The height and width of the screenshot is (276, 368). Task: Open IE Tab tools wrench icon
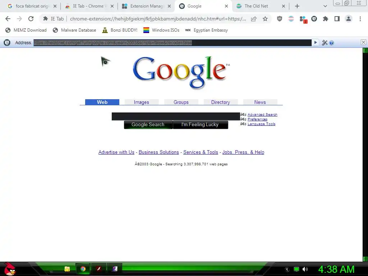point(325,42)
